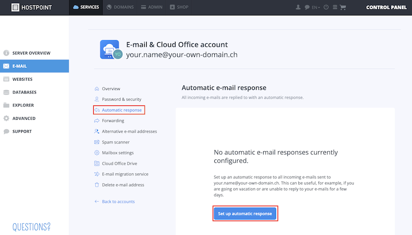This screenshot has height=235, width=412.
Task: Open Websites in the sidebar
Action: [35, 79]
